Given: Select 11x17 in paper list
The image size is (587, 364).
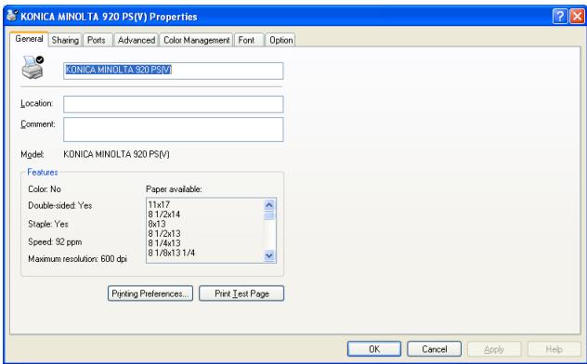Looking at the screenshot, I should pyautogui.click(x=159, y=204).
